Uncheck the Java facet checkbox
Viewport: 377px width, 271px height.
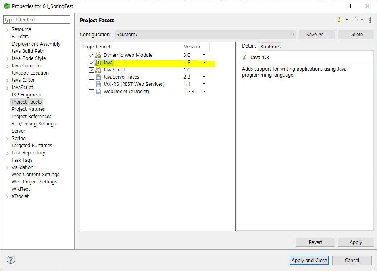91,63
